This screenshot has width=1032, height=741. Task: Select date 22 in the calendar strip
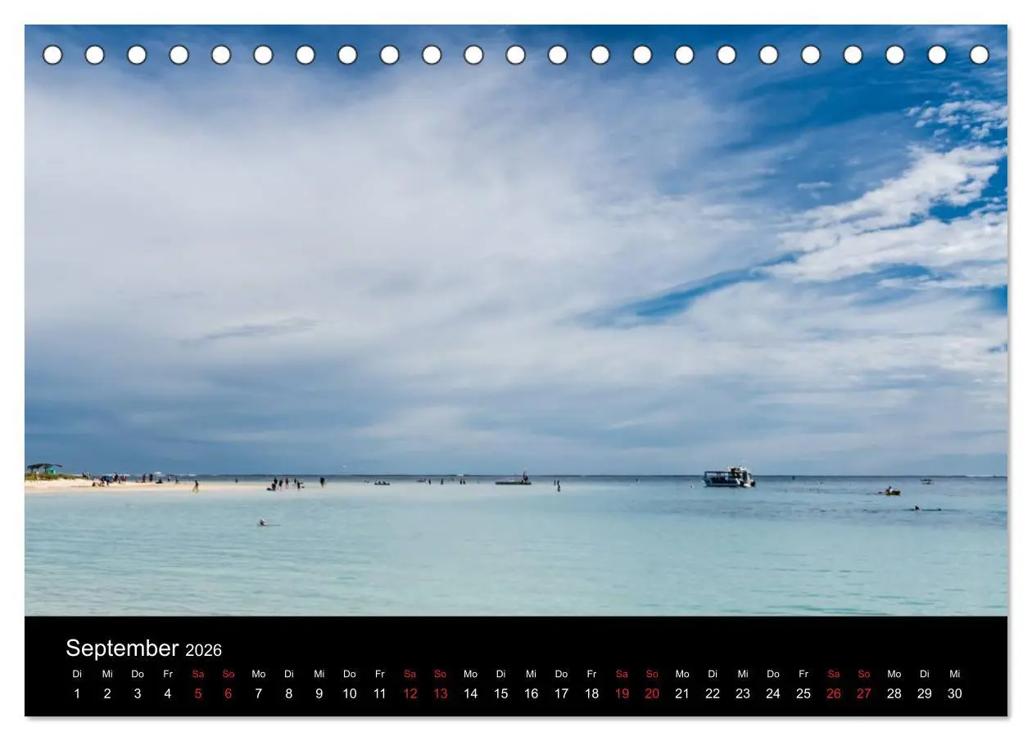pyautogui.click(x=713, y=694)
